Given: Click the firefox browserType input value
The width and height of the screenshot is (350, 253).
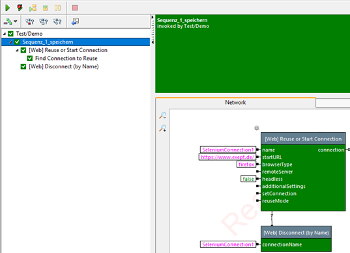Looking at the screenshot, I should [246, 165].
